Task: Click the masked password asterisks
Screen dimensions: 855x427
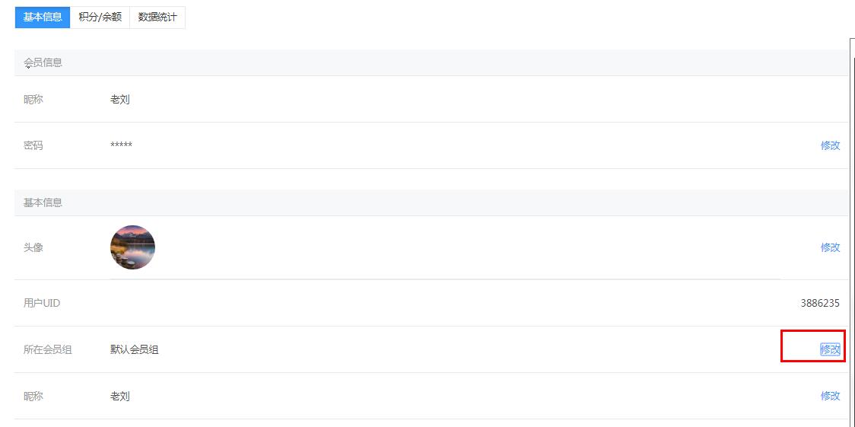Action: [x=121, y=145]
